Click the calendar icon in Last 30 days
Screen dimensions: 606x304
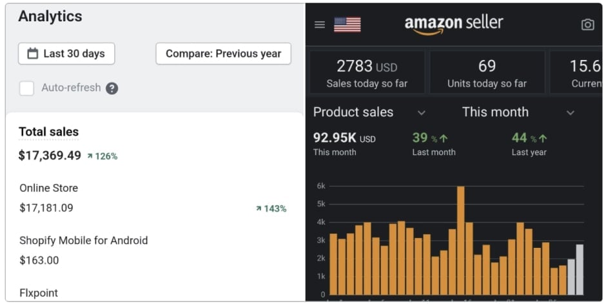pos(33,54)
